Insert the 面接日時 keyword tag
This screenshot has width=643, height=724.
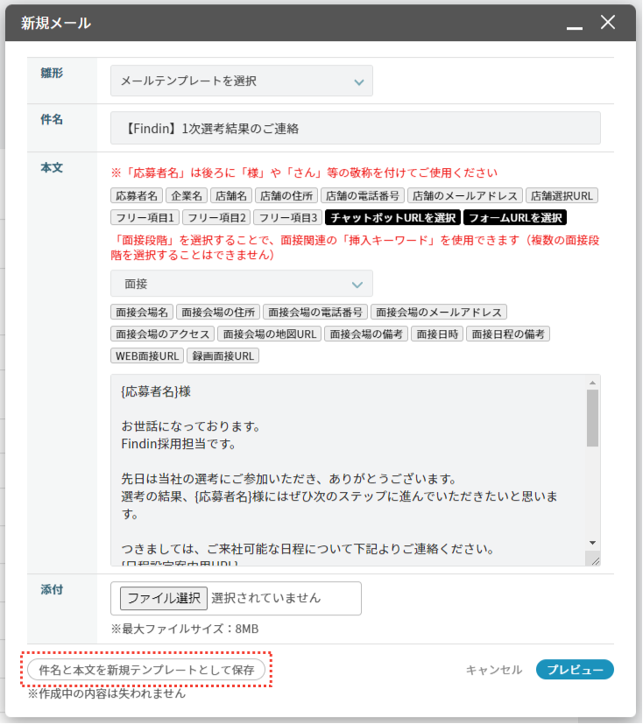[x=437, y=334]
